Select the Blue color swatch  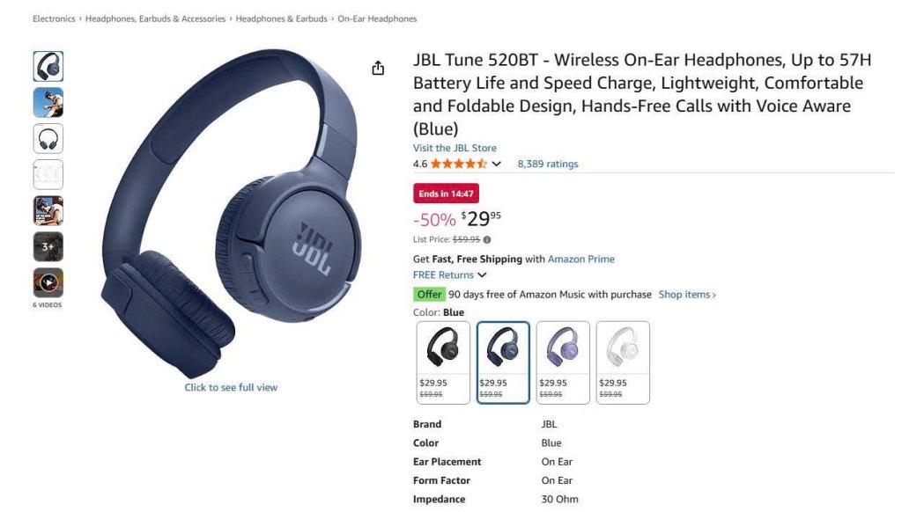pos(503,362)
